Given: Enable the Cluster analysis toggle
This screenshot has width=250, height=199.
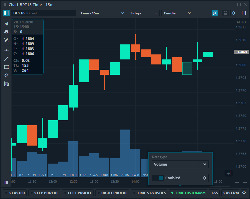Looking at the screenshot, I should (15, 193).
